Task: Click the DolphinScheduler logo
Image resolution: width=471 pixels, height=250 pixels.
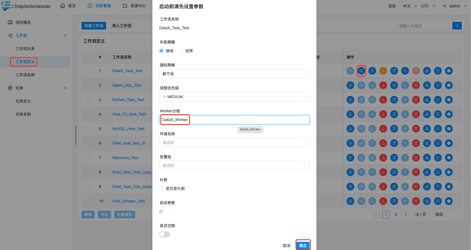Action: point(26,6)
